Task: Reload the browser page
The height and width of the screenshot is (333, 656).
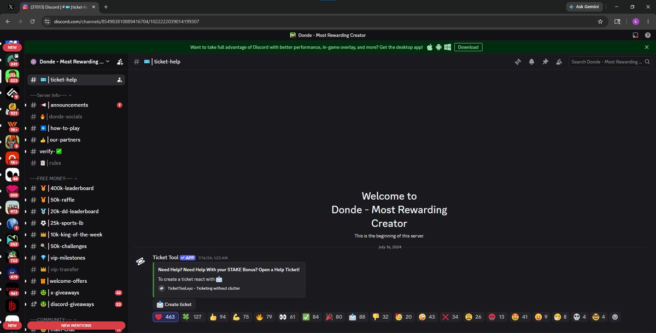Action: [x=32, y=21]
